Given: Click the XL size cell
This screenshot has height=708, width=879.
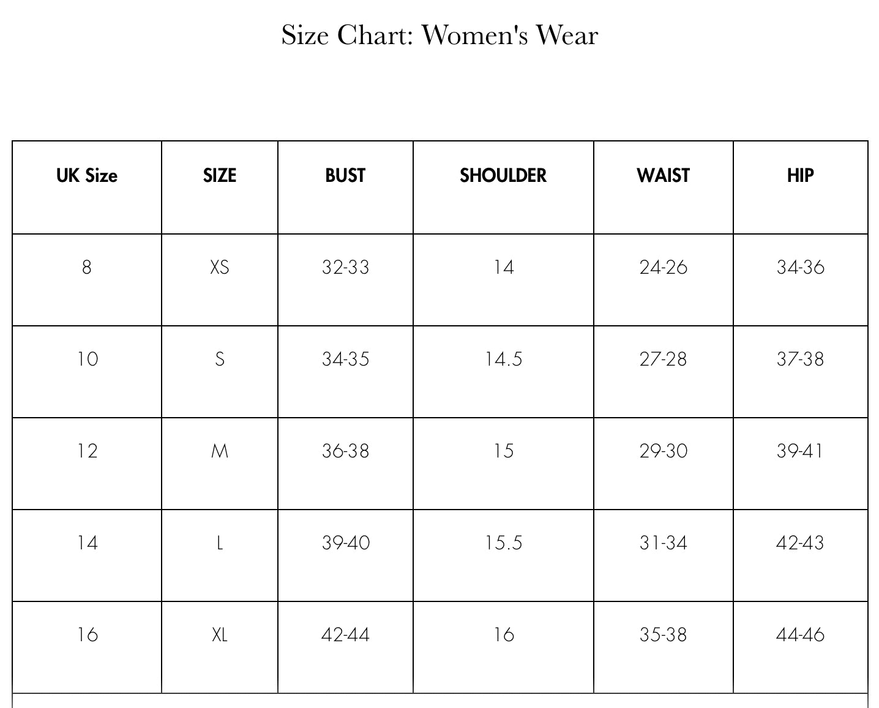Looking at the screenshot, I should (219, 635).
